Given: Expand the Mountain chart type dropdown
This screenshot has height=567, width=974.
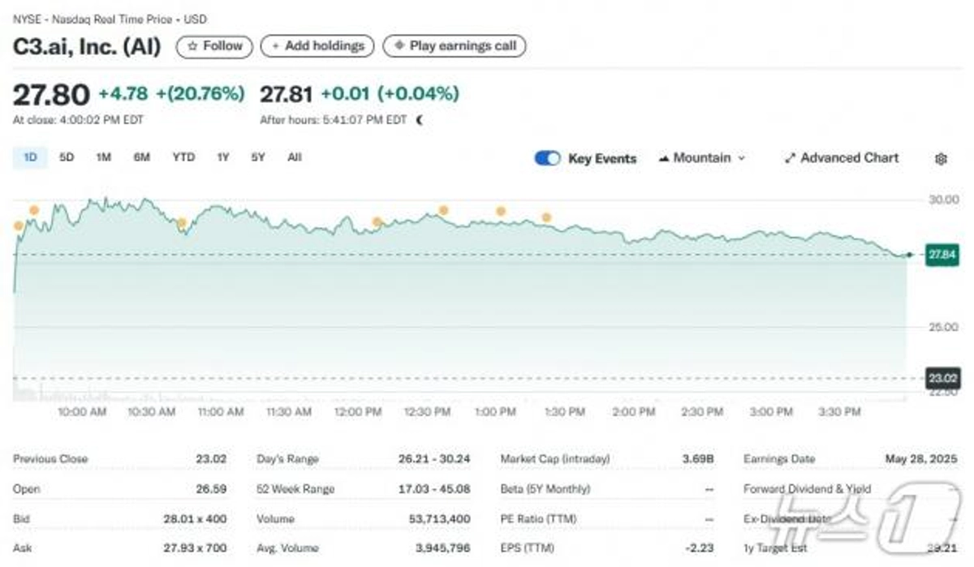Looking at the screenshot, I should pos(701,158).
